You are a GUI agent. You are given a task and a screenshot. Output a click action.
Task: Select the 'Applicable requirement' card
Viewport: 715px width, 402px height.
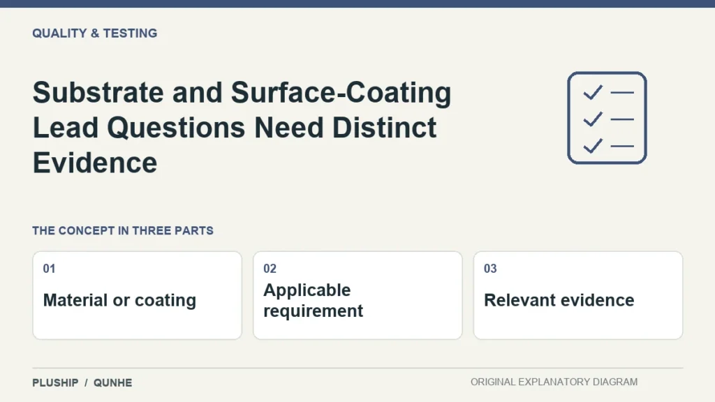click(x=357, y=295)
